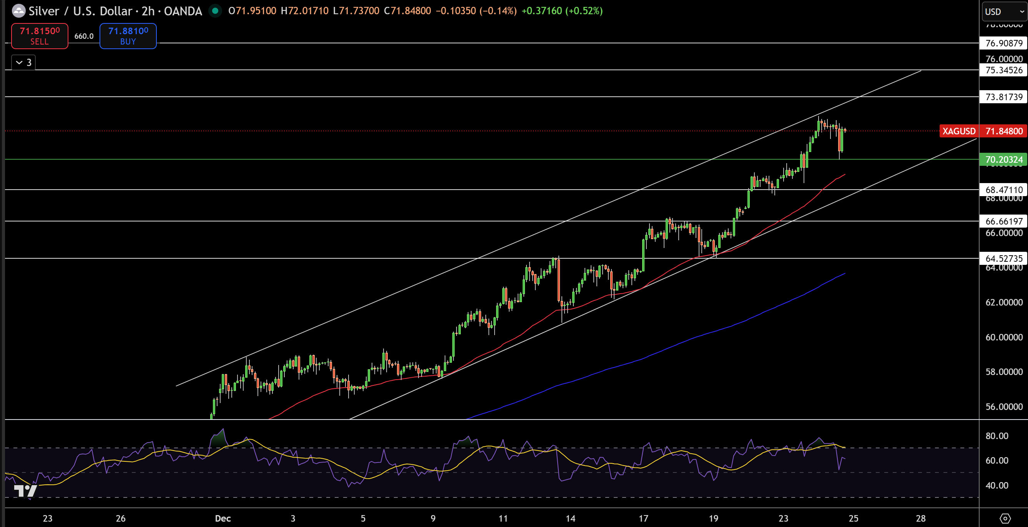The height and width of the screenshot is (527, 1028).
Task: Click the XAGUSD 71.84800 current price label
Action: point(983,131)
